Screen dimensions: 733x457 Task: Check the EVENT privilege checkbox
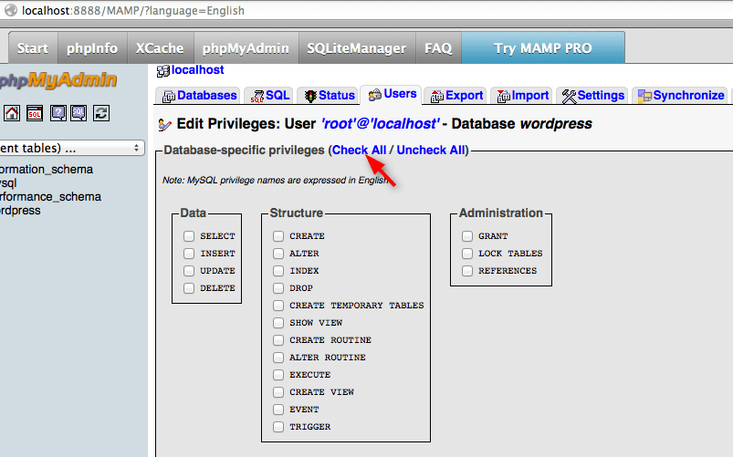[x=278, y=410]
